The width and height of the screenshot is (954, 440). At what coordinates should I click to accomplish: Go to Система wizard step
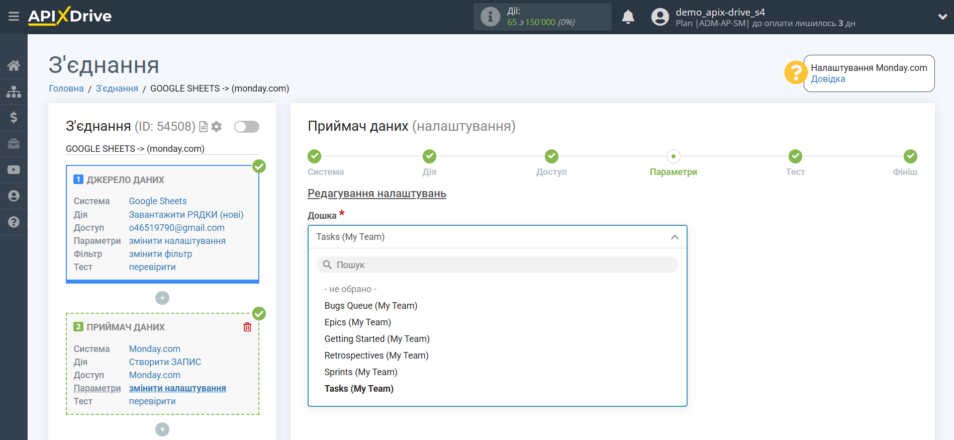coord(315,156)
